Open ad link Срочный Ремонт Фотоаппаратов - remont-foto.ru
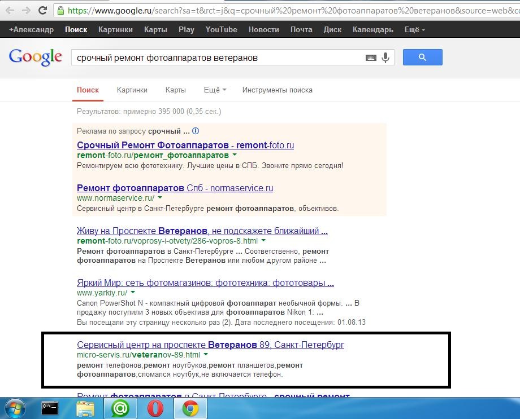The image size is (520, 419). 185,145
